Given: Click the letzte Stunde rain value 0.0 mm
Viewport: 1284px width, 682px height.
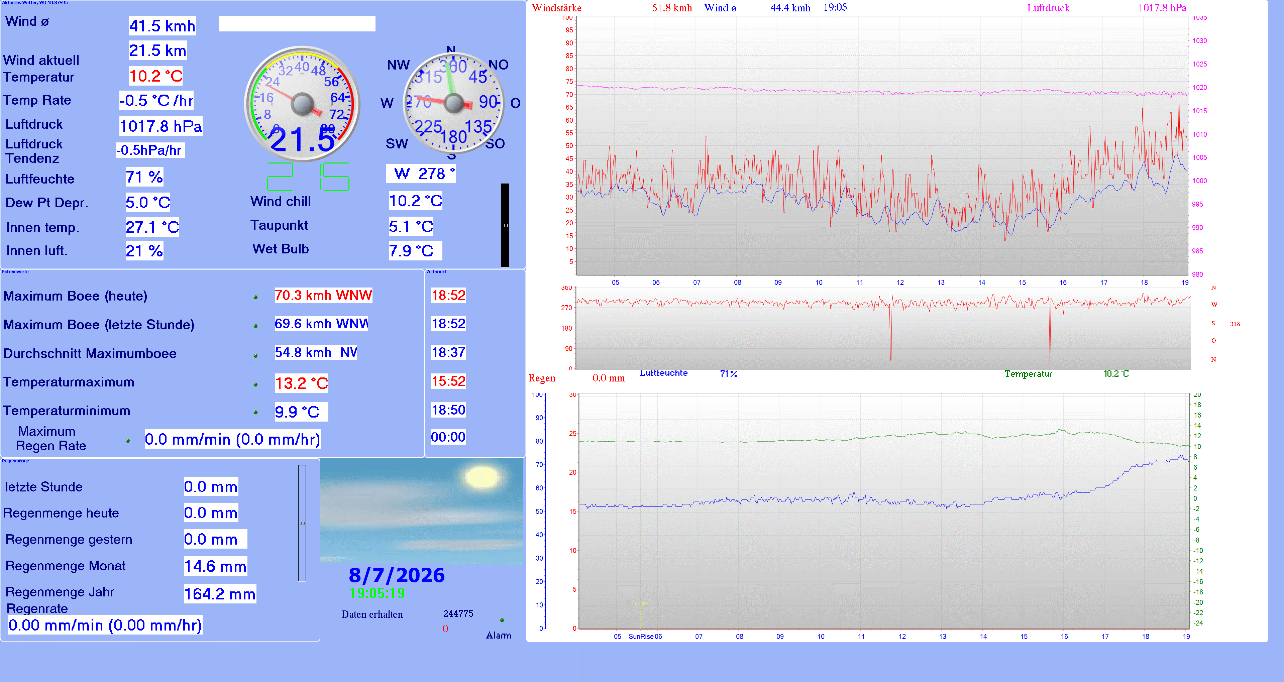Looking at the screenshot, I should (211, 486).
